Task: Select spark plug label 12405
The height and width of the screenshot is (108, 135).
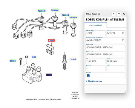Action: pos(73,59)
